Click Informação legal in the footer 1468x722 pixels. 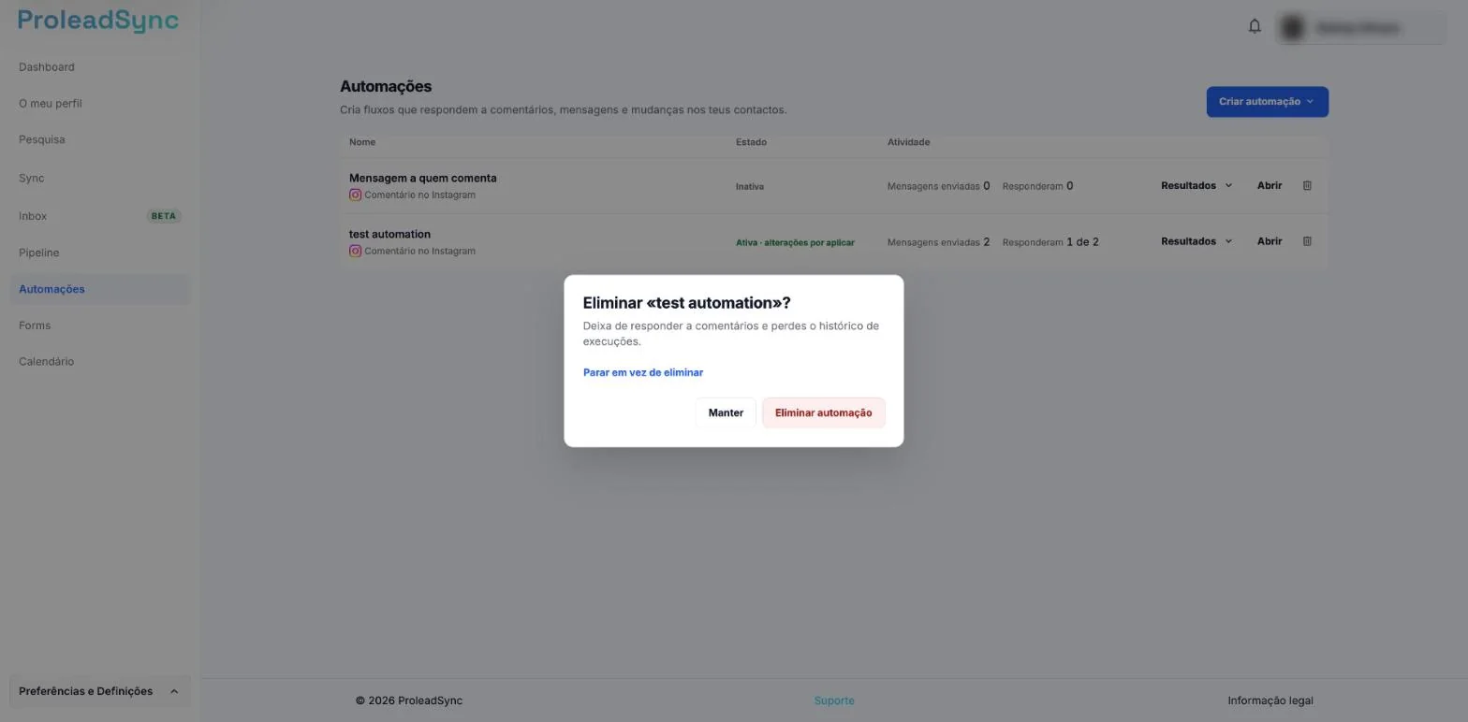1270,700
